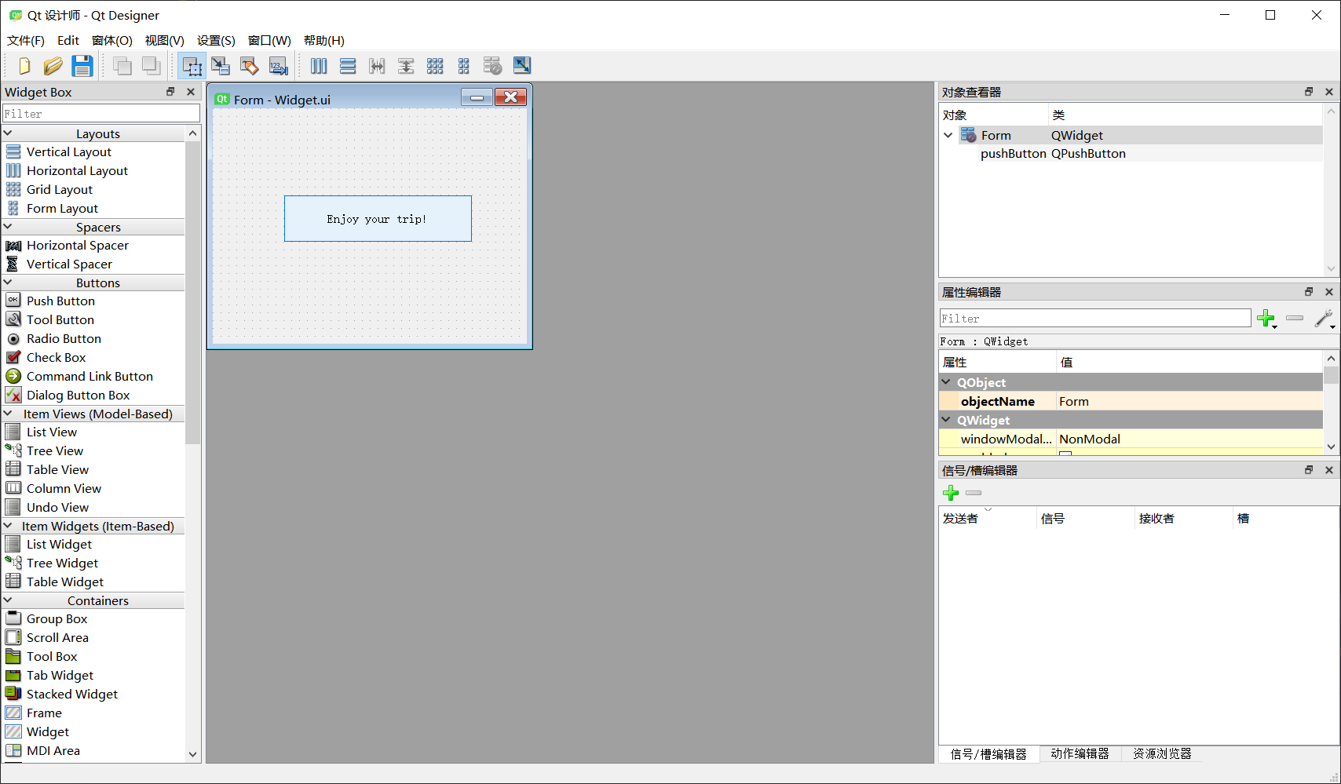Add a new signal/slot connection with plus
The image size is (1341, 784).
(x=951, y=493)
